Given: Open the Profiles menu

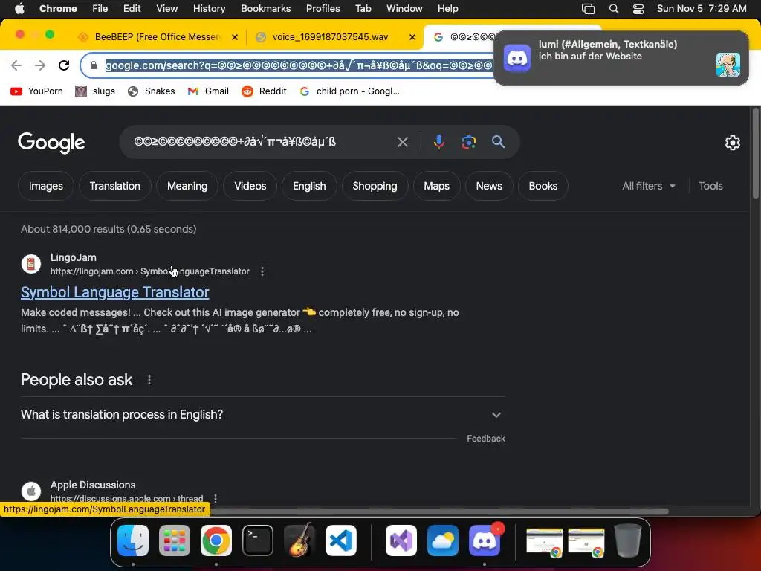Looking at the screenshot, I should (x=323, y=9).
